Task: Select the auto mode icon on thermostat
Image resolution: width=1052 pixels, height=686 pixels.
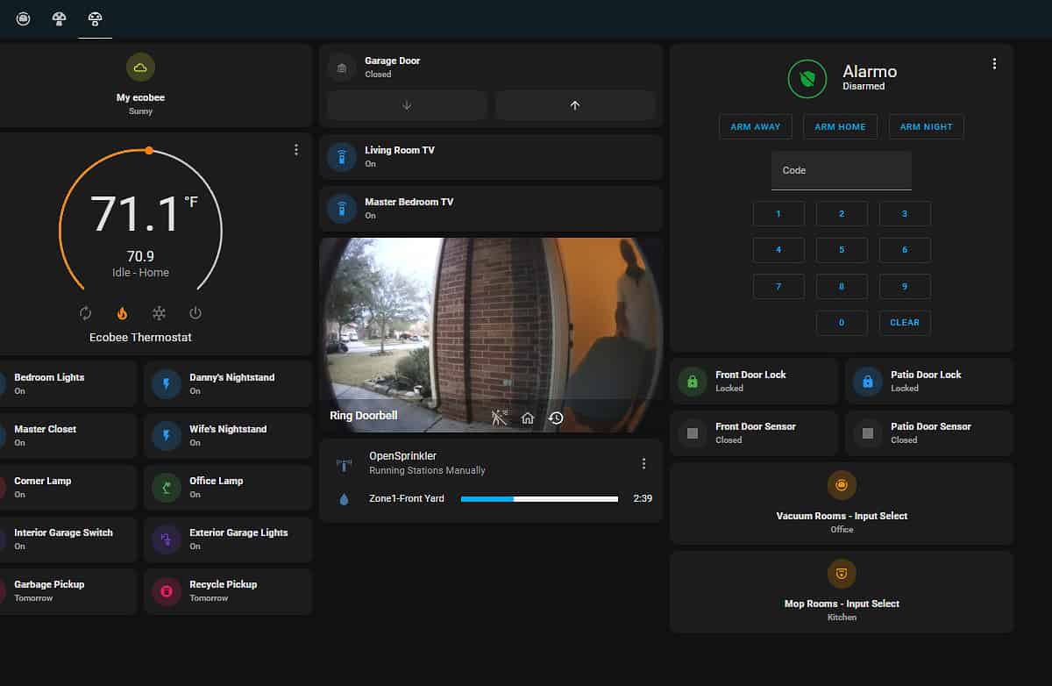Action: [x=86, y=313]
